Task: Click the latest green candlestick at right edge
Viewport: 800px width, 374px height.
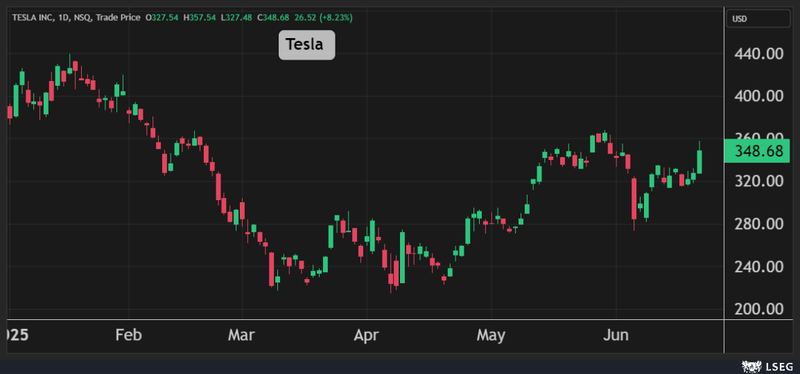Action: [699, 161]
